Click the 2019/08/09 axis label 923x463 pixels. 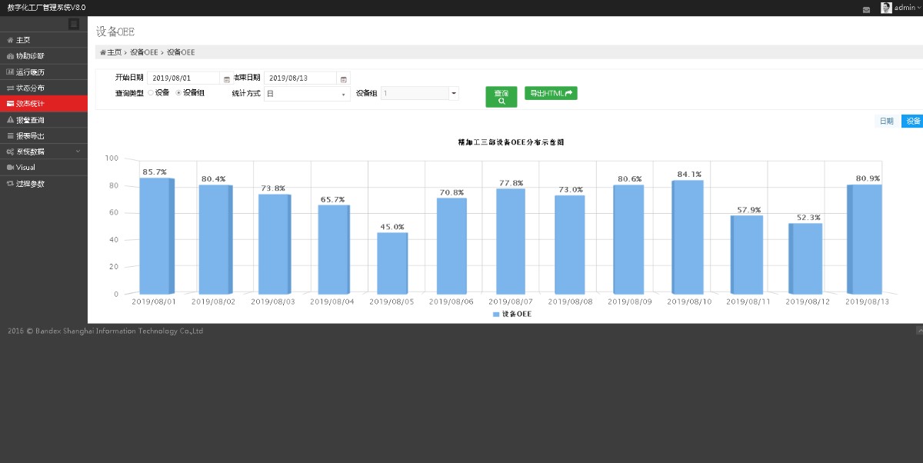click(629, 302)
